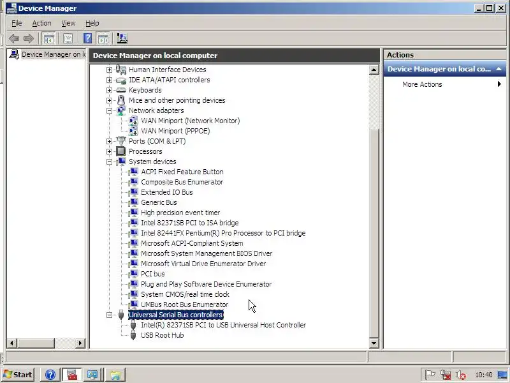The image size is (510, 383).
Task: Open the blue Help icon on taskbar
Action: (x=50, y=375)
